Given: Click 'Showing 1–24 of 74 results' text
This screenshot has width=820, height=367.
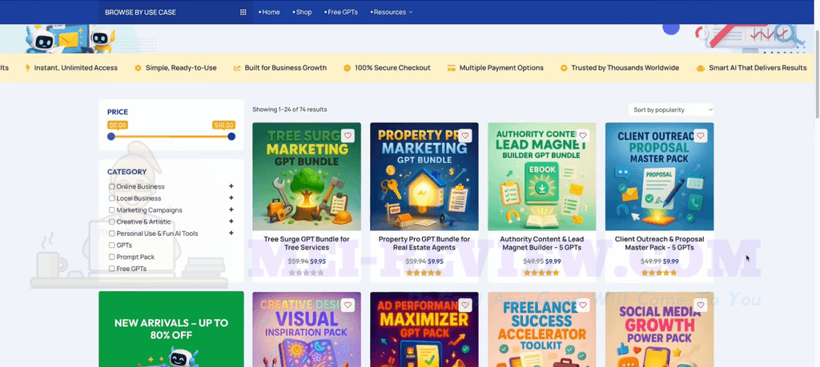Looking at the screenshot, I should (290, 110).
